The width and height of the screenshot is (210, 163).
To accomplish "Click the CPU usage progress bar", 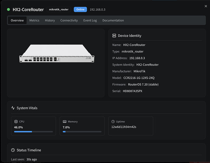I will (x=33, y=132).
